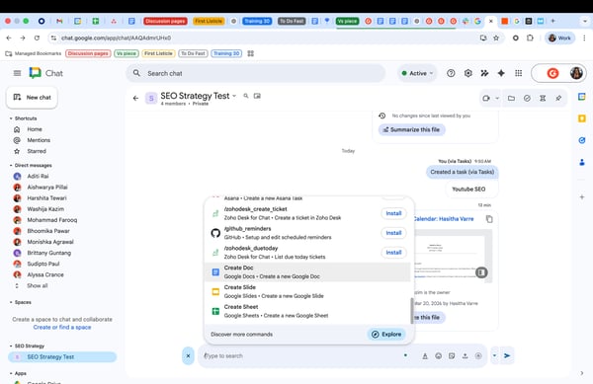Open Help question mark icon
This screenshot has width=593, height=384.
pyautogui.click(x=451, y=73)
